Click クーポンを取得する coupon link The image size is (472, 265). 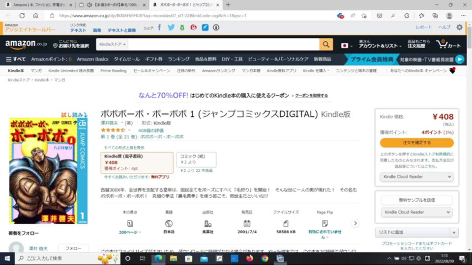(x=312, y=96)
